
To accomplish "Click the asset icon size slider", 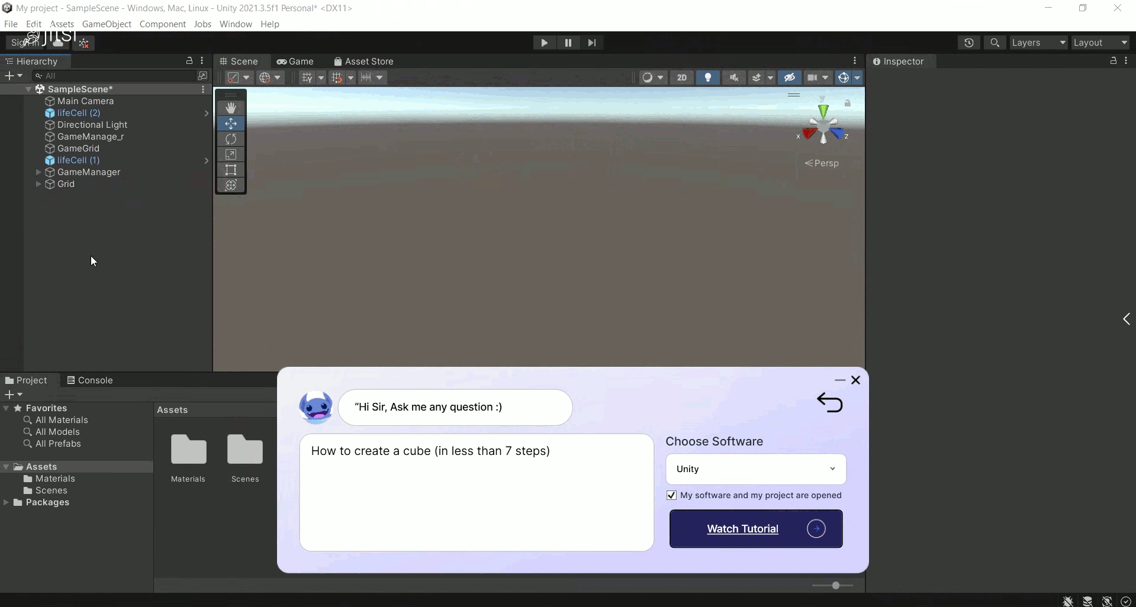I will point(835,586).
